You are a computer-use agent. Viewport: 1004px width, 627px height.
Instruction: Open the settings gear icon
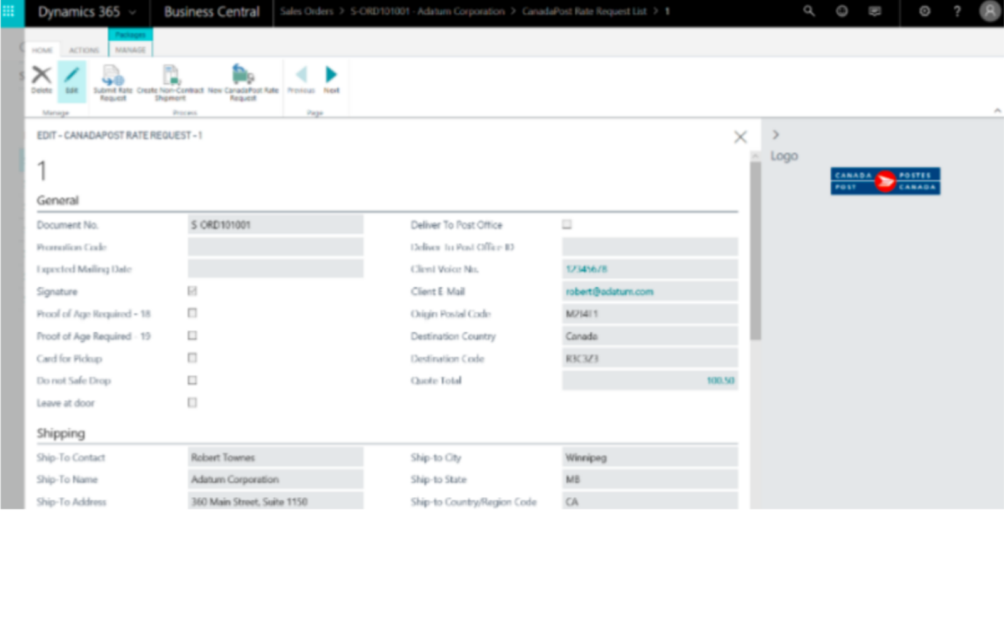pyautogui.click(x=924, y=11)
